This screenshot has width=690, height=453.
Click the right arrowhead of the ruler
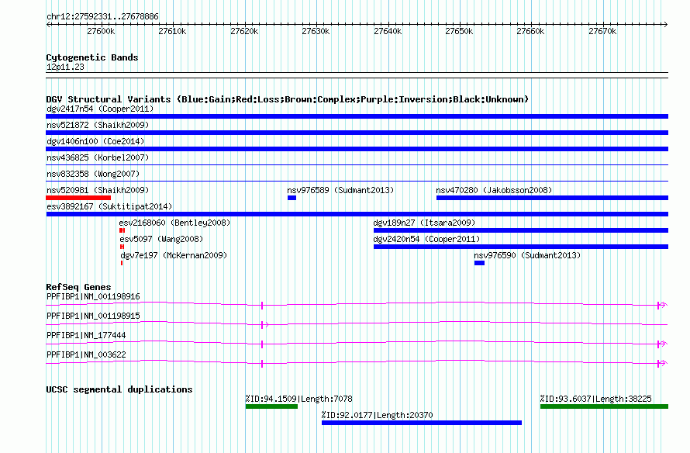tap(665, 25)
